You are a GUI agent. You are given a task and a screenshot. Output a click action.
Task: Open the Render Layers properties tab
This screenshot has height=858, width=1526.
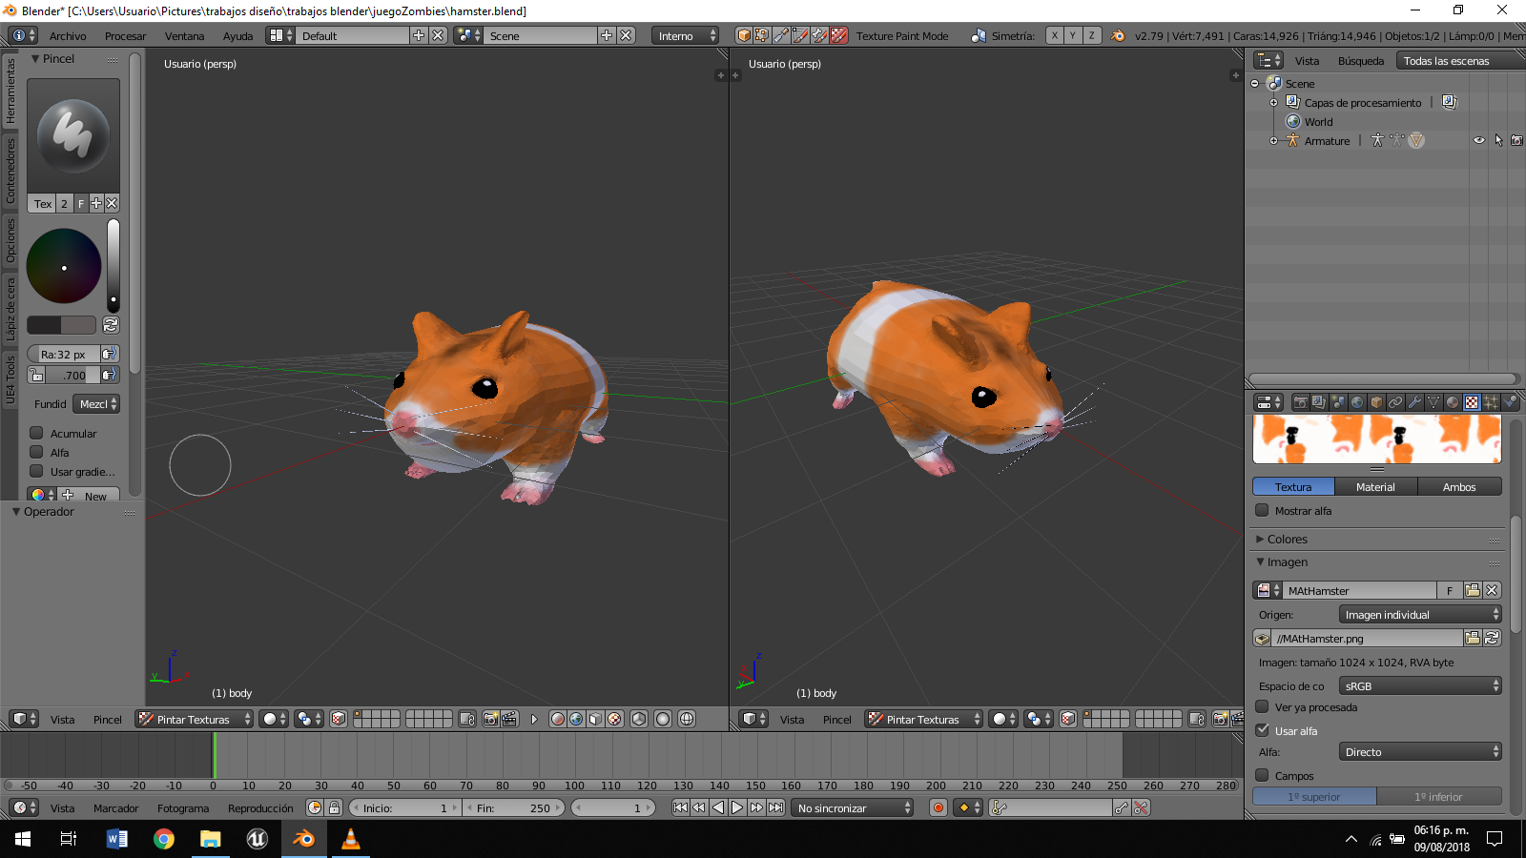coord(1319,402)
